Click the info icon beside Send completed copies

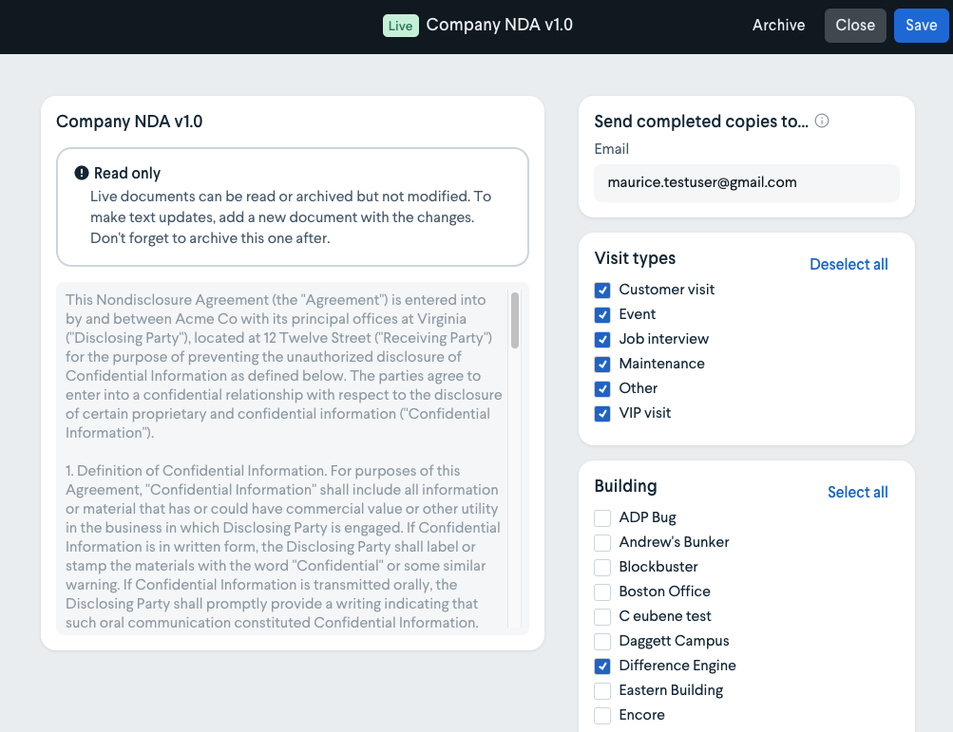coord(821,121)
